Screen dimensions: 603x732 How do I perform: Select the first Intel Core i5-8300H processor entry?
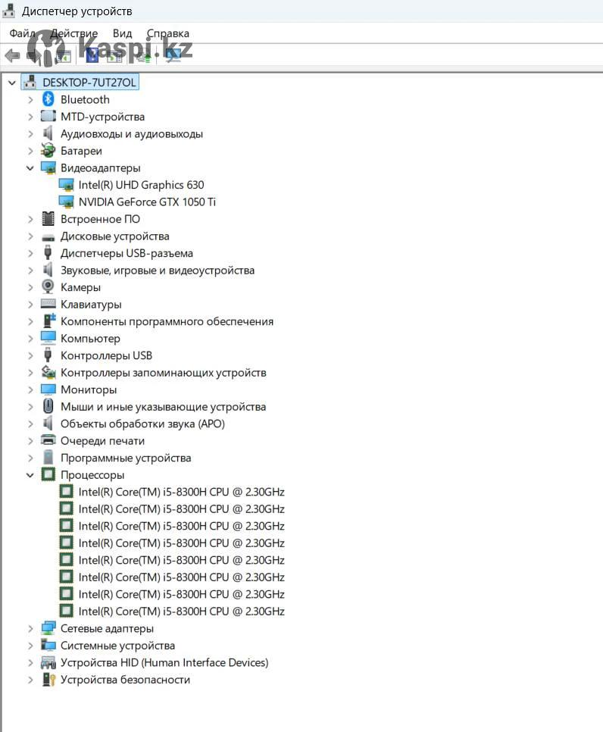[x=181, y=492]
